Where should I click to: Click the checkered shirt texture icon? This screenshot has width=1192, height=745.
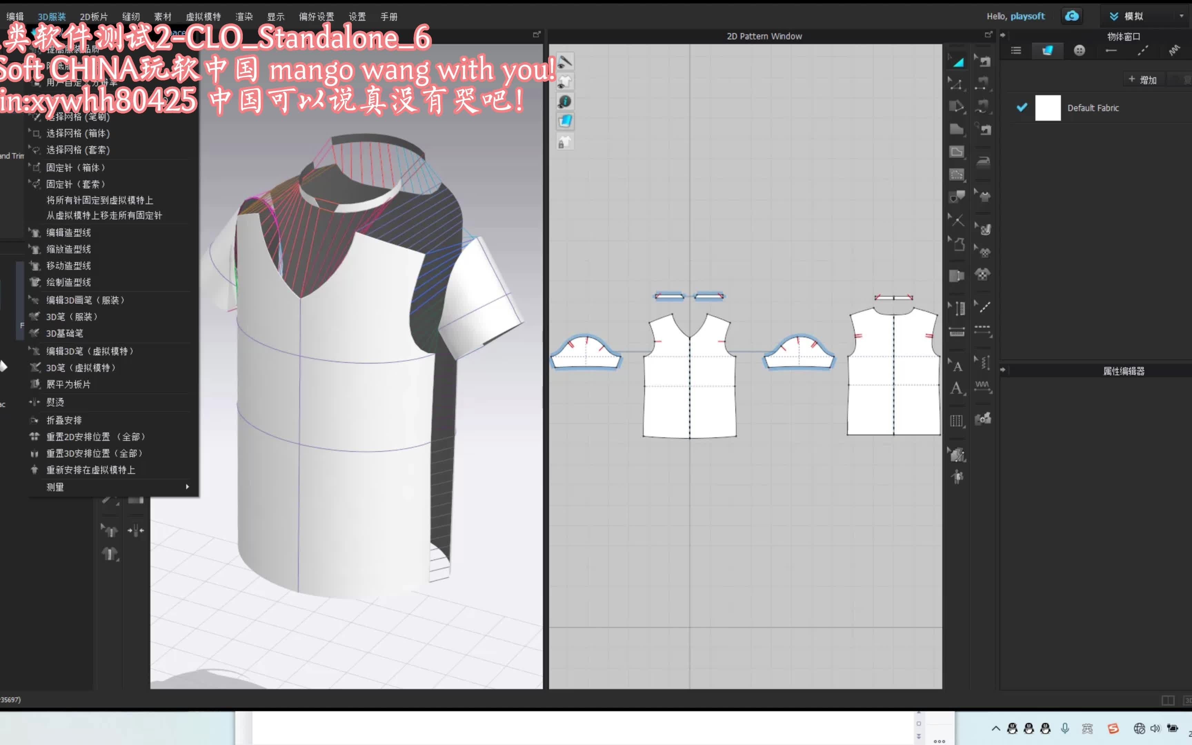pyautogui.click(x=983, y=274)
